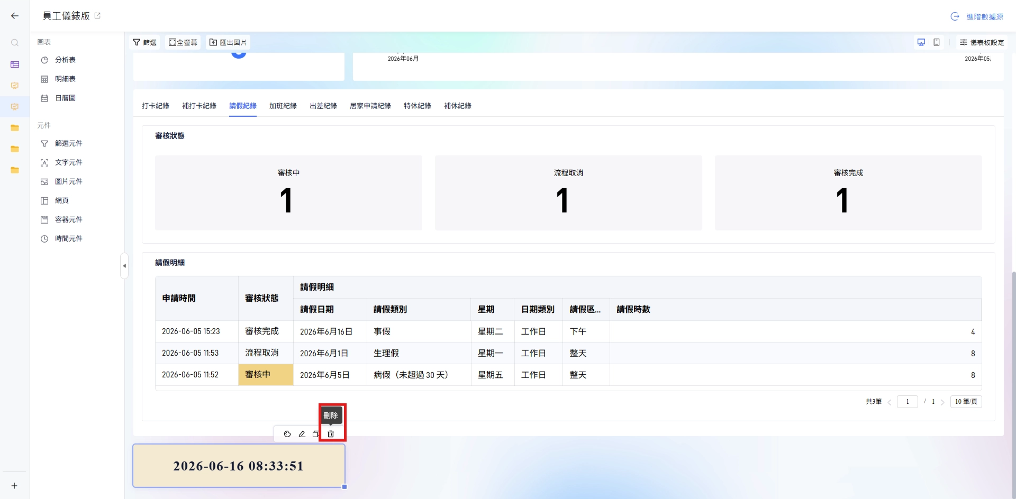
Task: Collapse the left component sidebar
Action: pyautogui.click(x=124, y=266)
